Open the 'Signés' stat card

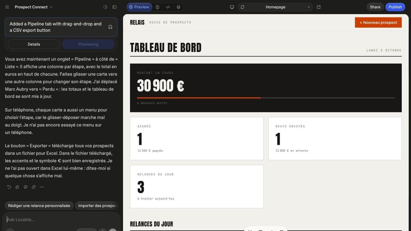tap(197, 139)
